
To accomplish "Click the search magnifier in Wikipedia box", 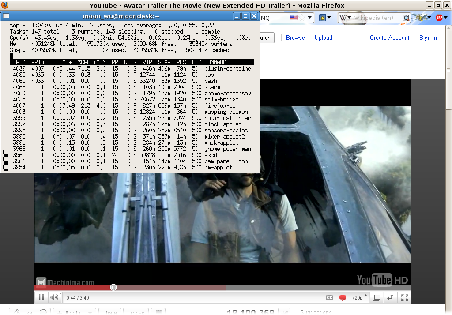I will tap(406, 18).
